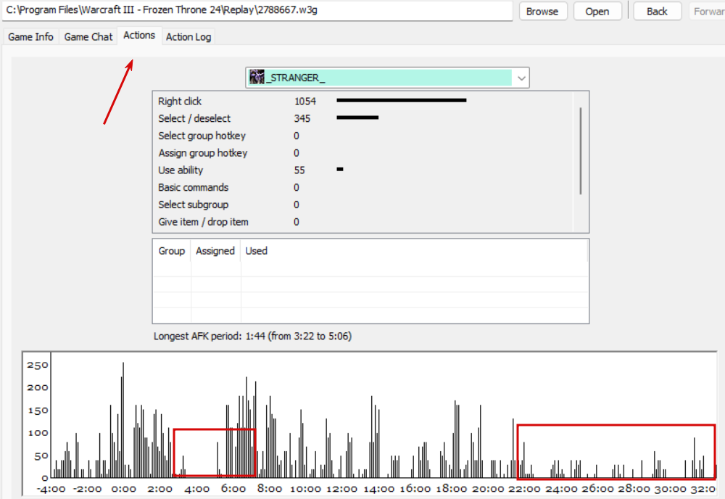
Task: Click the 250 label on chart axis
Action: [38, 366]
